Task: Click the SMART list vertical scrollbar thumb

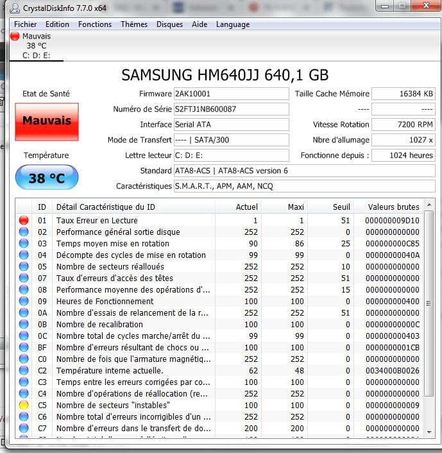Action: point(429,303)
